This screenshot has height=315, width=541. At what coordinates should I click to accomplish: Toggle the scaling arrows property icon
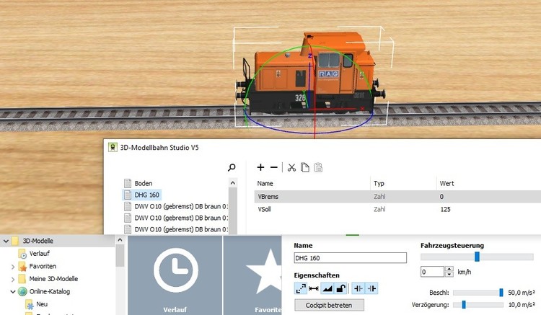(x=301, y=288)
